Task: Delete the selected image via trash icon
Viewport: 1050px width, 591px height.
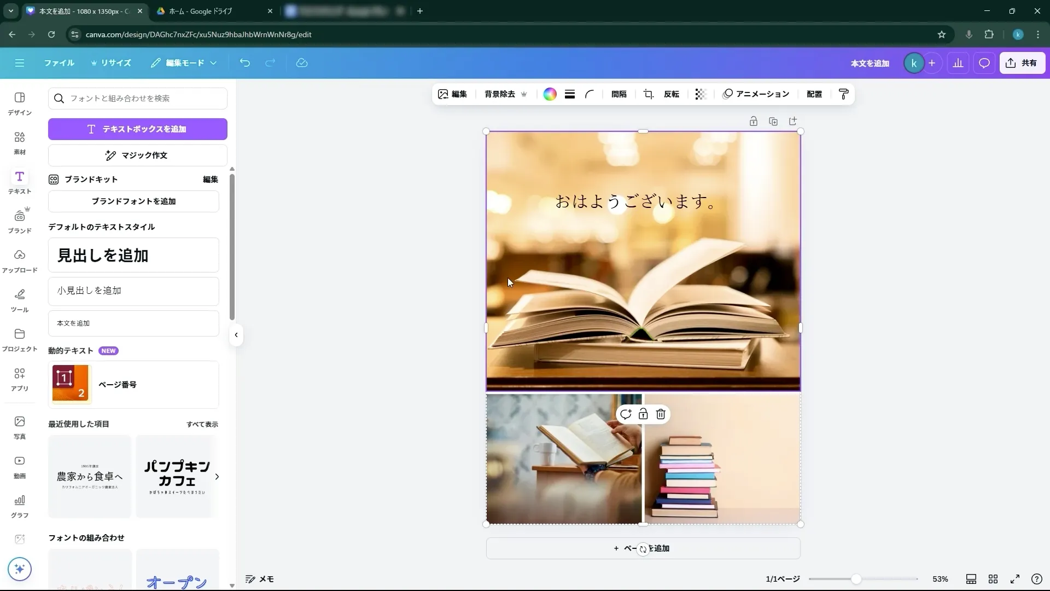Action: coord(661,414)
